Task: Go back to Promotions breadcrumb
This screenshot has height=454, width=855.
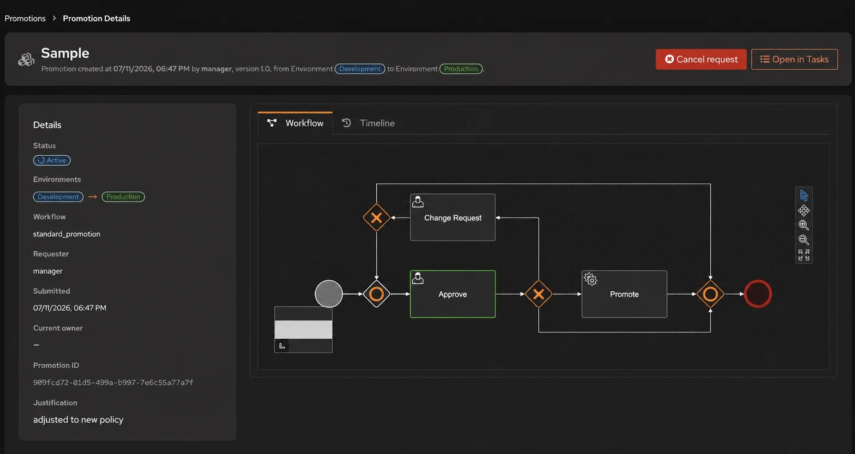Action: (25, 18)
